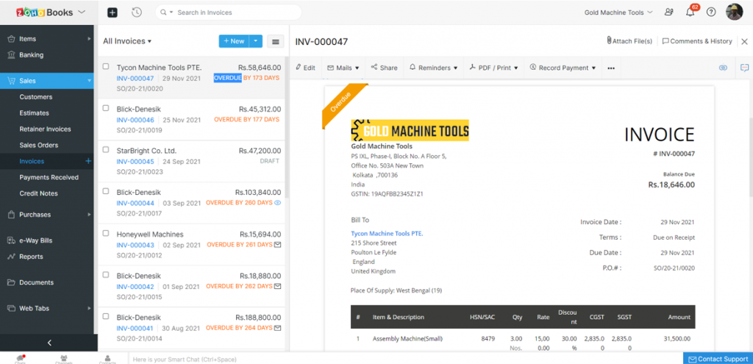Open the INV-000046 invoice link

click(x=135, y=120)
